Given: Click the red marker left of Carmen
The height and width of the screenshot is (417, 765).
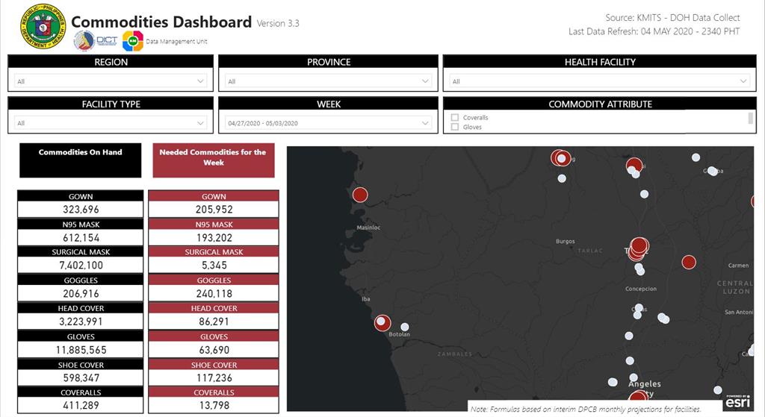Looking at the screenshot, I should 689,262.
